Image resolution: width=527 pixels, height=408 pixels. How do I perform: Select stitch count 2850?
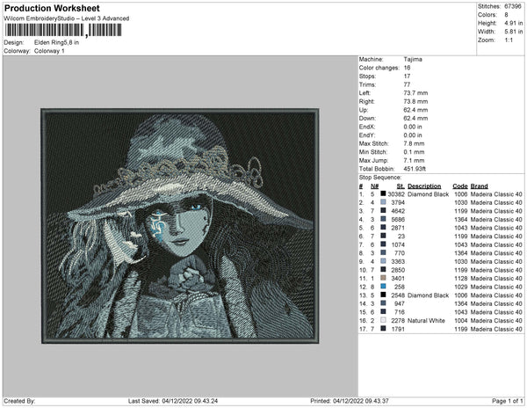click(x=398, y=270)
